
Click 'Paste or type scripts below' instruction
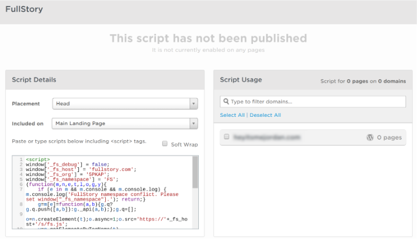coord(79,141)
